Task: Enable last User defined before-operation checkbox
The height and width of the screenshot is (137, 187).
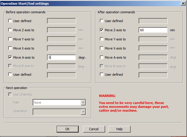Action: [x=10, y=75]
